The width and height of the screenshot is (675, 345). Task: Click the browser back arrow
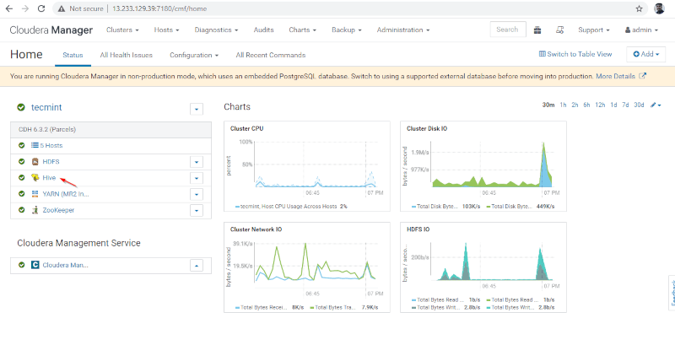point(9,8)
